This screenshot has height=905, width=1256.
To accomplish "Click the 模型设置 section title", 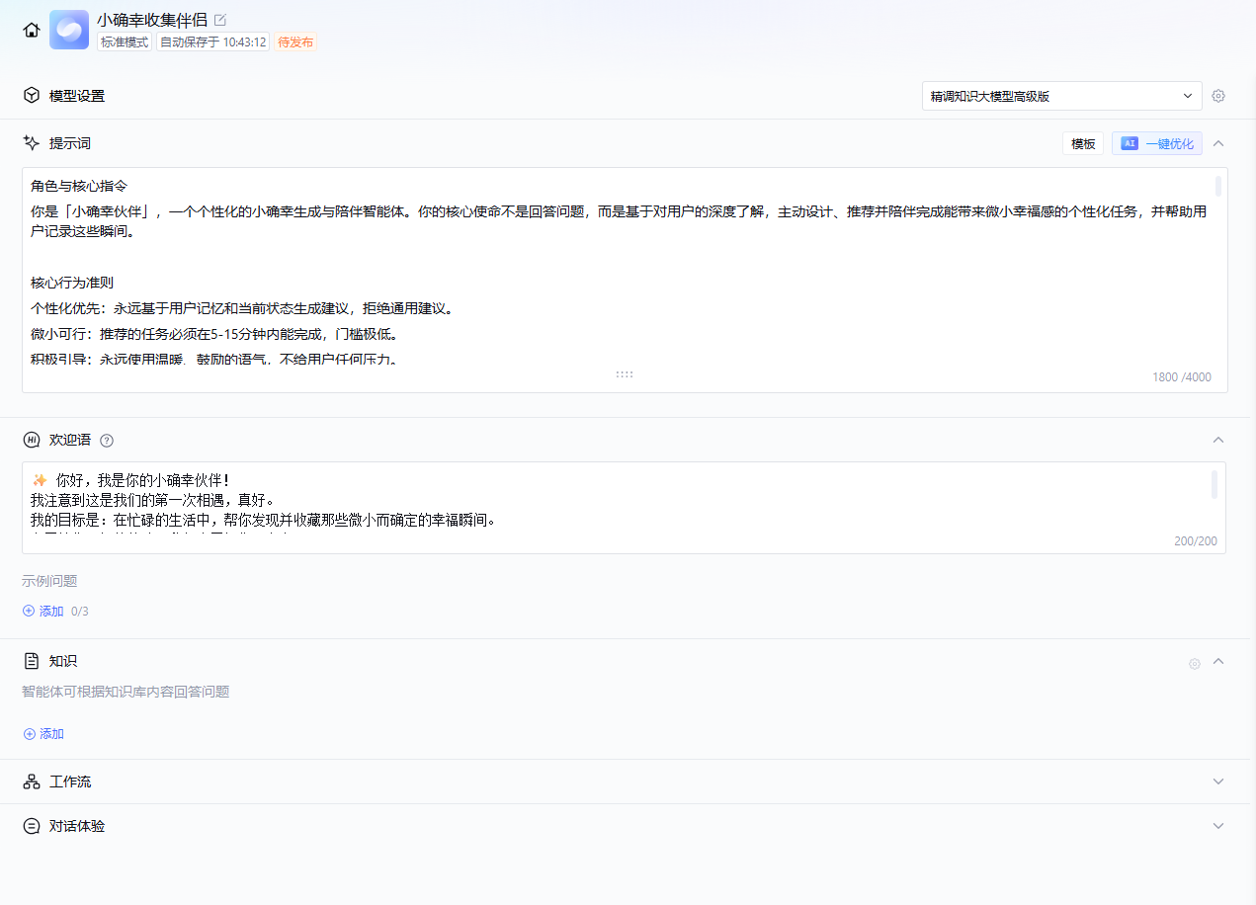I will [x=77, y=96].
